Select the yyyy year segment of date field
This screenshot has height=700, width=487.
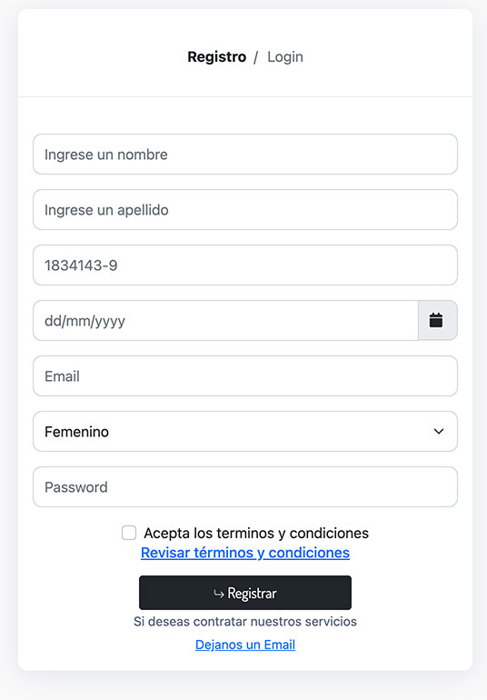110,322
